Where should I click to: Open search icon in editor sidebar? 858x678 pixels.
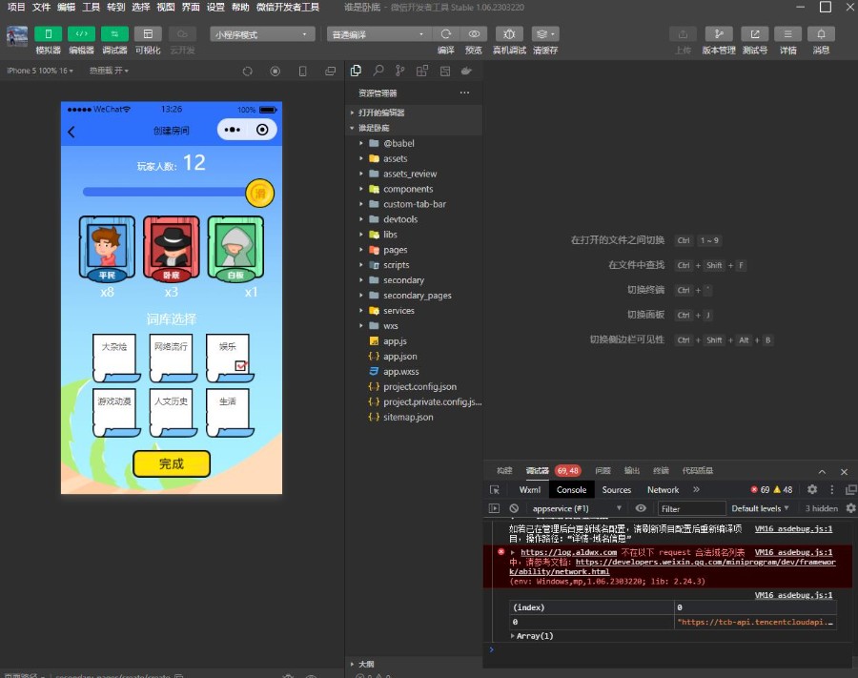point(378,71)
